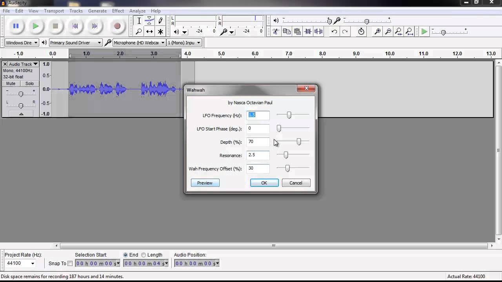Screen dimensions: 502x282
Task: Click Fit Project zoom icon
Action: click(x=409, y=32)
